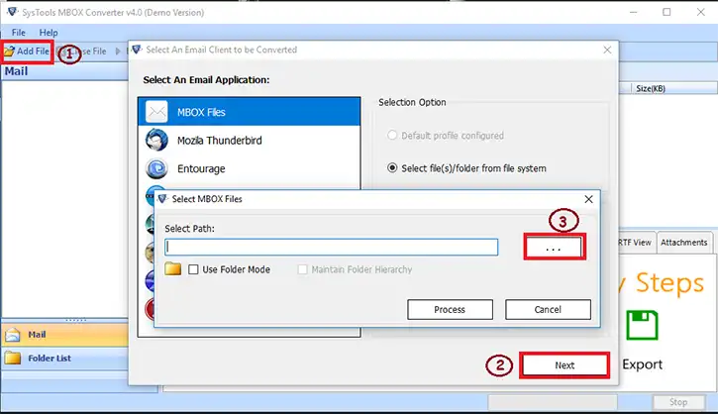This screenshot has height=414, width=718.
Task: Select 'Select file(s)/folder from file system' radio
Action: (x=392, y=168)
